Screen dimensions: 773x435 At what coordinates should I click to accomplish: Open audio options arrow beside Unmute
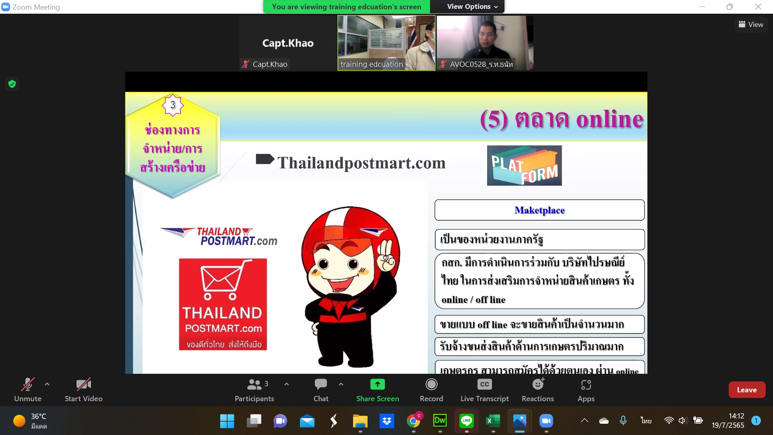[x=47, y=384]
